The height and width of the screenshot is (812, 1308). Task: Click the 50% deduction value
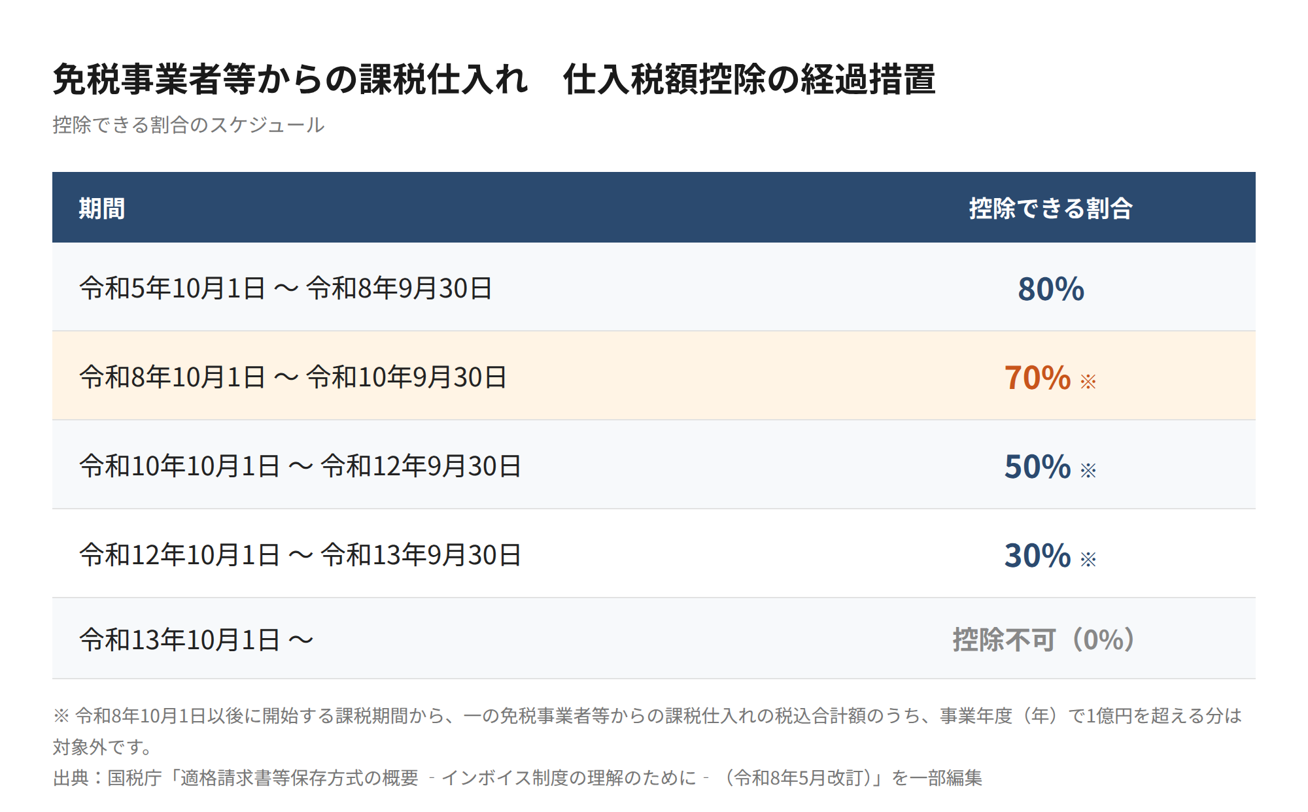click(1037, 467)
